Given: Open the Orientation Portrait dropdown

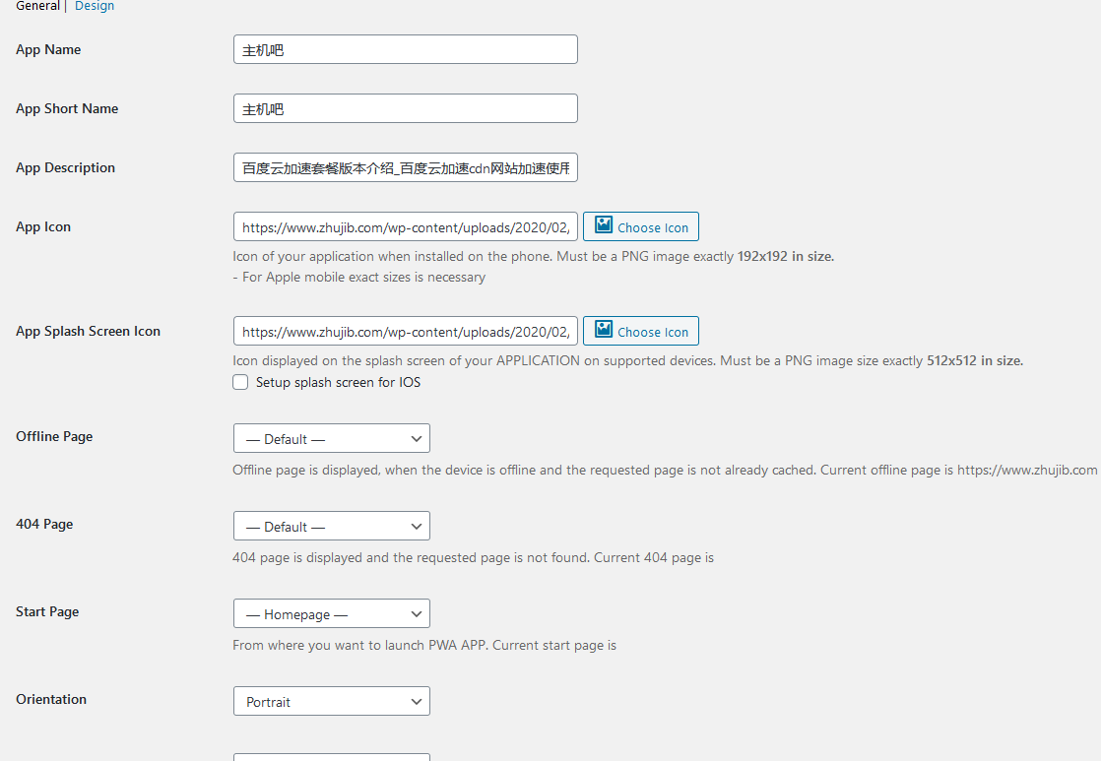Looking at the screenshot, I should 332,701.
